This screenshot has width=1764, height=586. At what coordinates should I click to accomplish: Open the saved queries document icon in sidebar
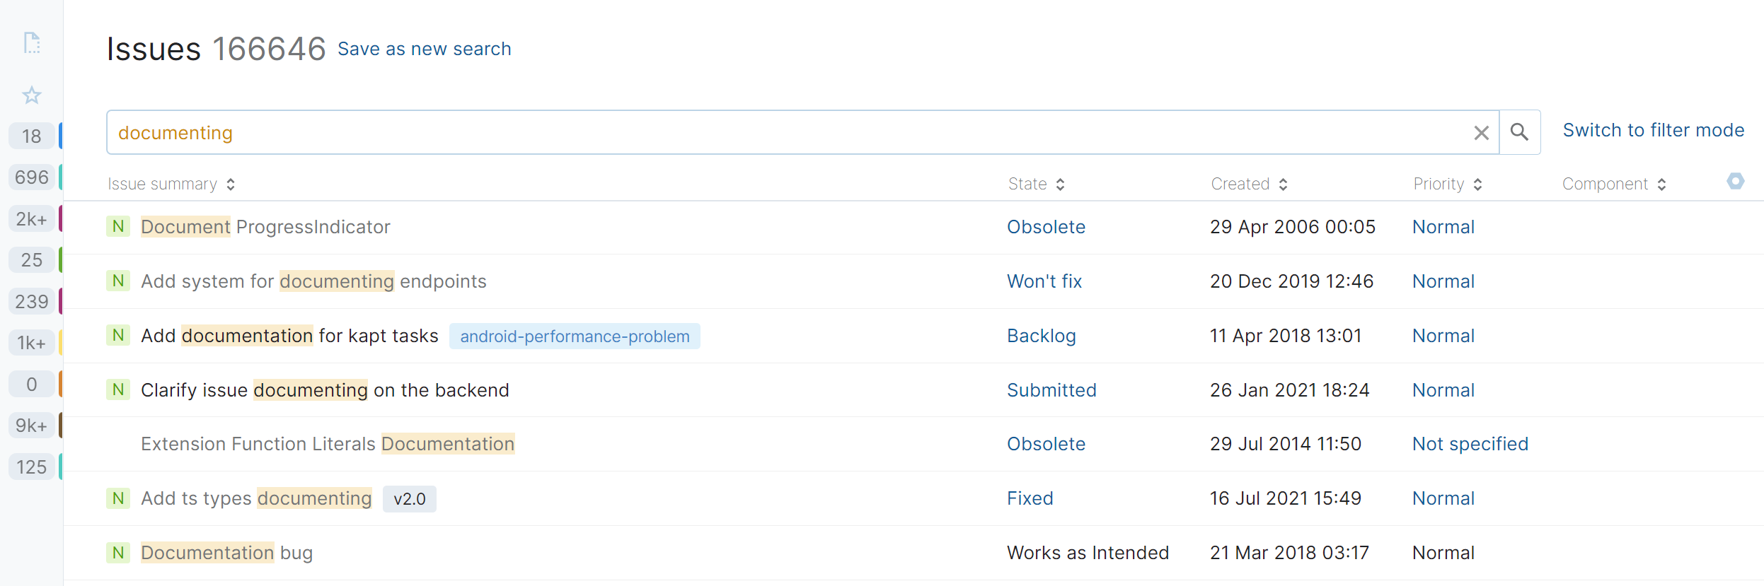click(31, 43)
